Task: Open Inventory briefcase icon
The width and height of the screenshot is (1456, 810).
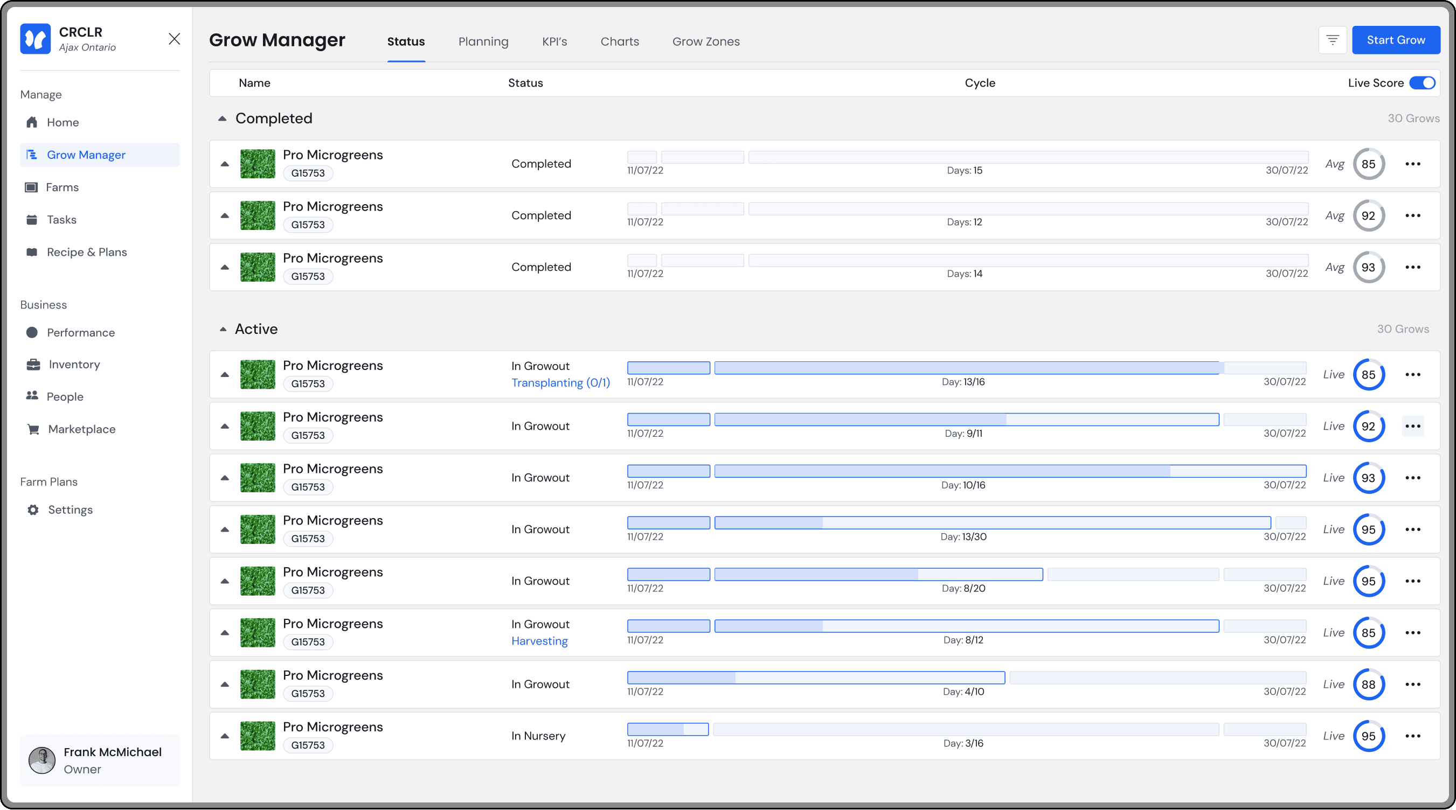Action: [33, 364]
